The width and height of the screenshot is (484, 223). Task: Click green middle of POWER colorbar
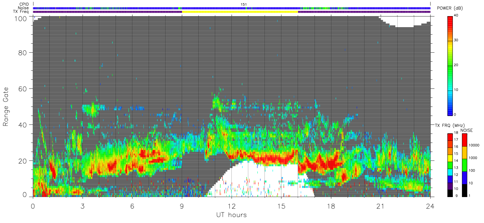point(450,65)
